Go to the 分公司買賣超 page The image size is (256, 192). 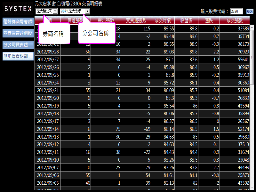coord(18,44)
